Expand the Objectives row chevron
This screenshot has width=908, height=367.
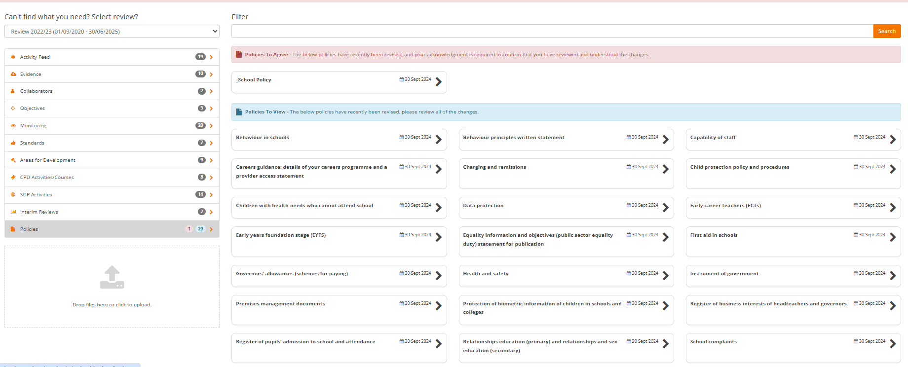click(211, 109)
